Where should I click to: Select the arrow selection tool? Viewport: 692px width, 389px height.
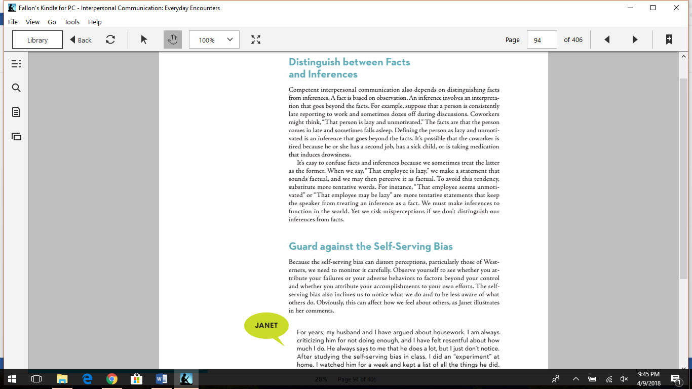pos(144,39)
